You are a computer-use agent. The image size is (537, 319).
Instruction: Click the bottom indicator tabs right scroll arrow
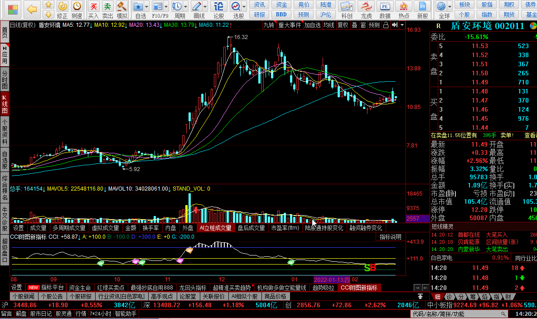425,288
